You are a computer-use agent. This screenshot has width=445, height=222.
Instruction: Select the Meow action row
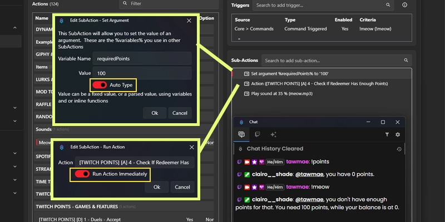click(44, 143)
